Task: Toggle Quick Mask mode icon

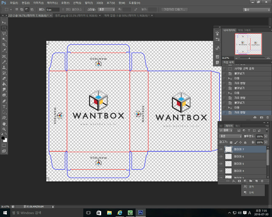Action: 4,145
